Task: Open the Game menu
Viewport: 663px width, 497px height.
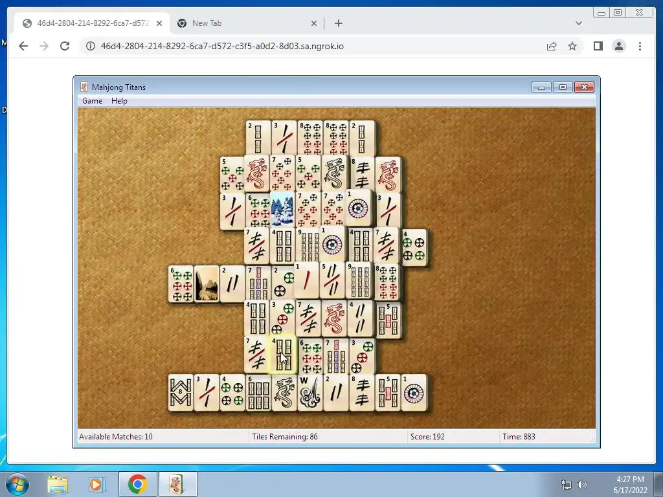Action: click(92, 101)
